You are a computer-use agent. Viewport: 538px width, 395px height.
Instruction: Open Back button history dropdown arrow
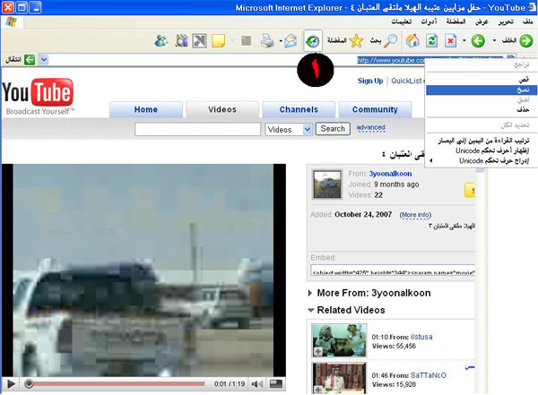point(494,41)
